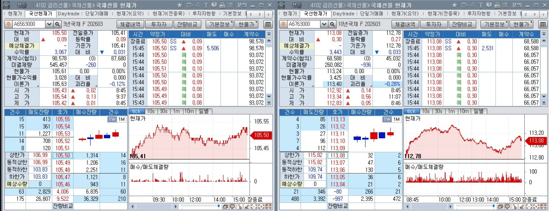Screen dimensions: 549x211
Task: Expand the 현물가 dropdown button in the left window
Action: coord(246,24)
